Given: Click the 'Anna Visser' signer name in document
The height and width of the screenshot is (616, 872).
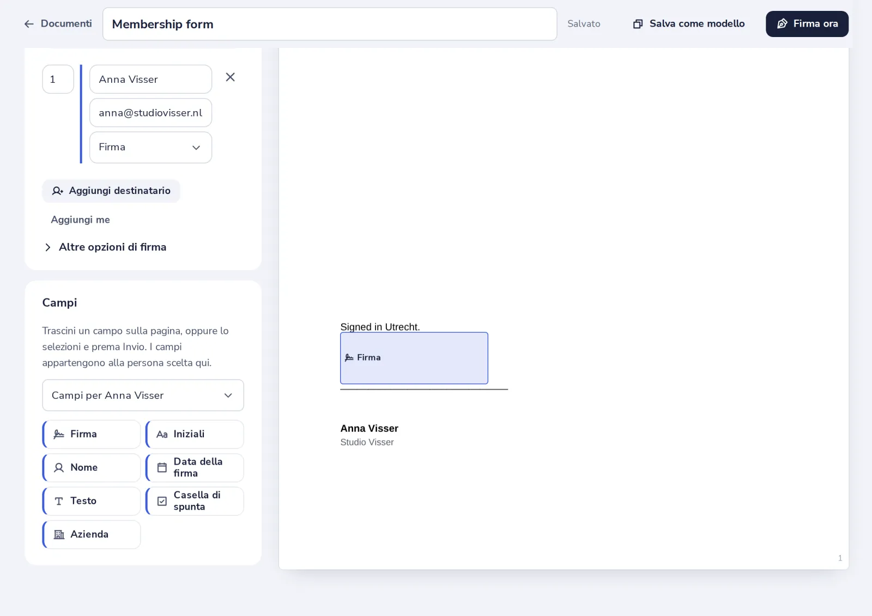Looking at the screenshot, I should click(370, 428).
